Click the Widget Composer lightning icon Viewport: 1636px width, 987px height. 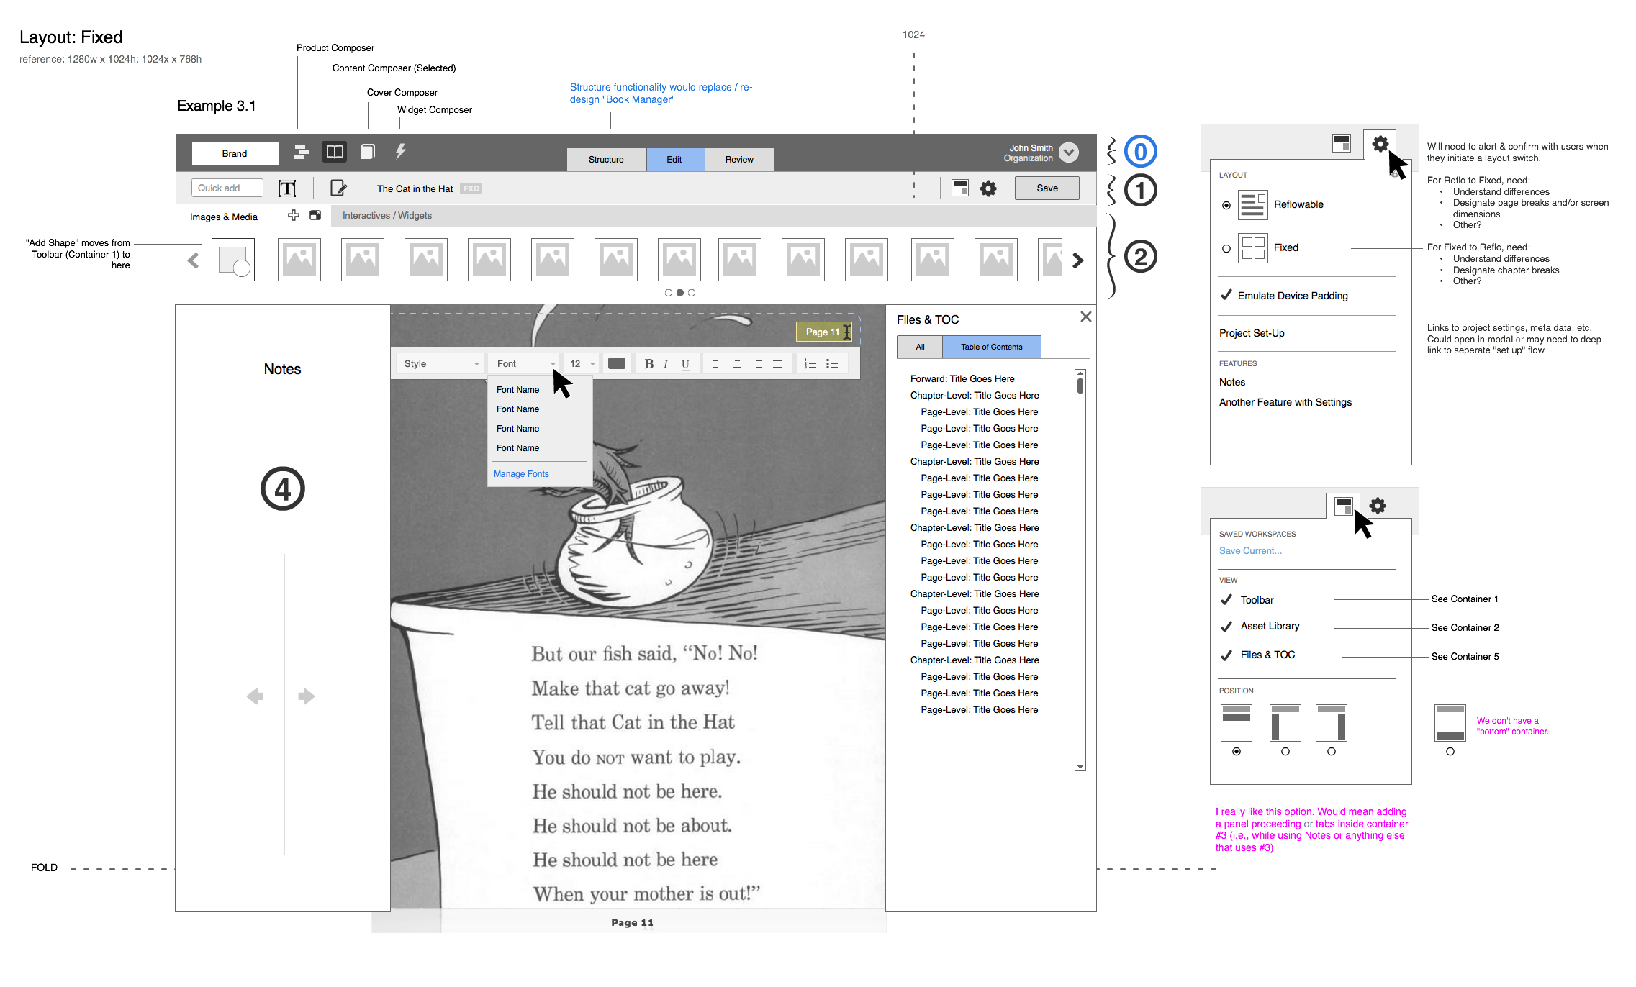pos(401,151)
